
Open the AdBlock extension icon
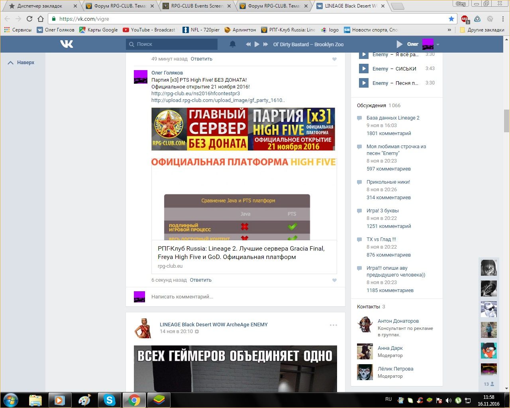tap(465, 19)
